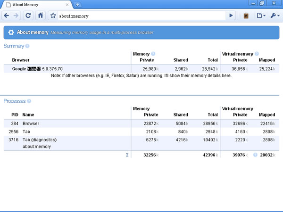Focus the about:memory address field
Image resolution: width=283 pixels, height=212 pixels.
[x=141, y=16]
